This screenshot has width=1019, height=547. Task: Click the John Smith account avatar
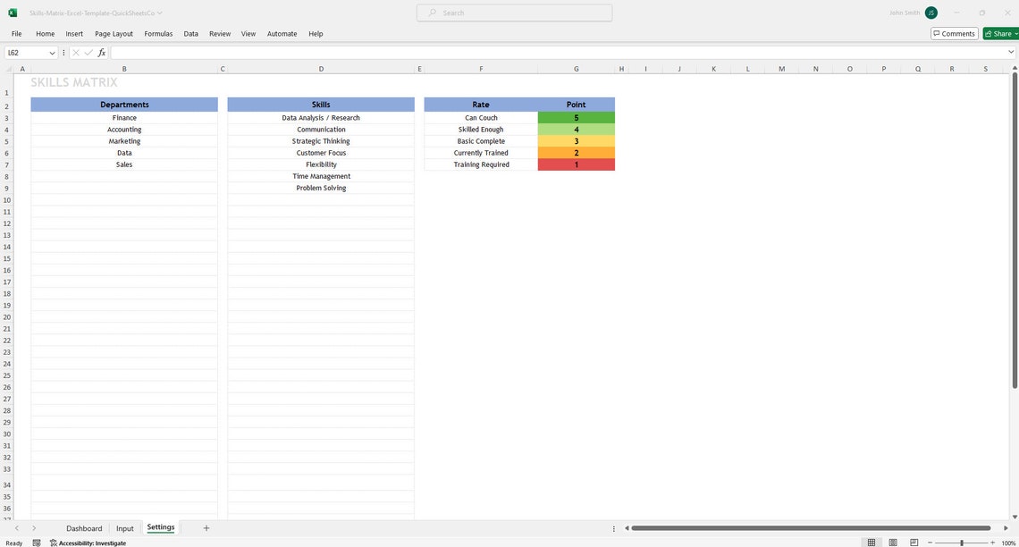pyautogui.click(x=931, y=13)
